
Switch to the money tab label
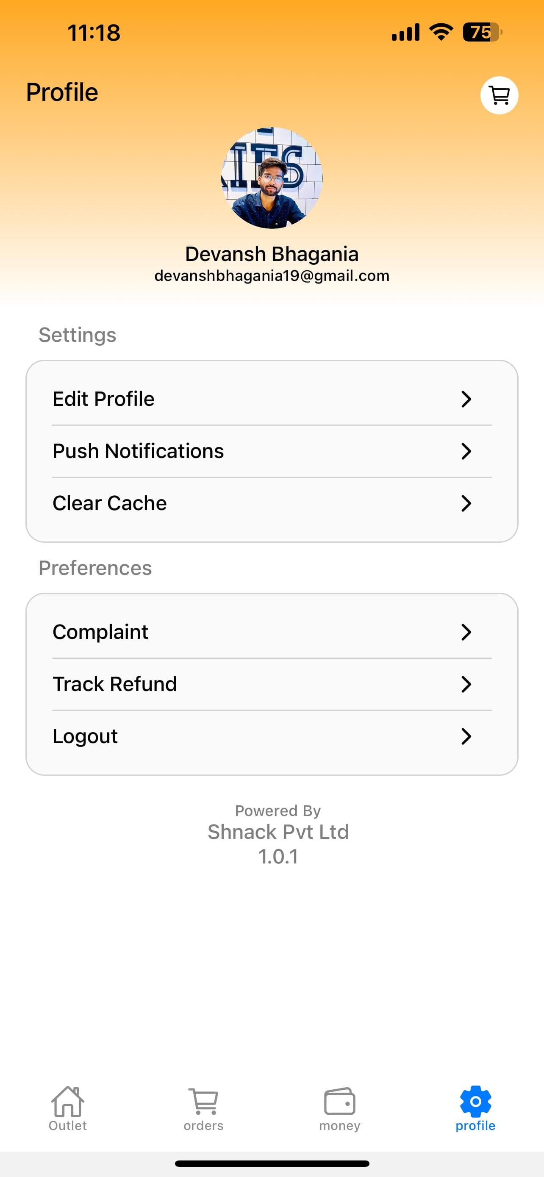(x=339, y=1126)
